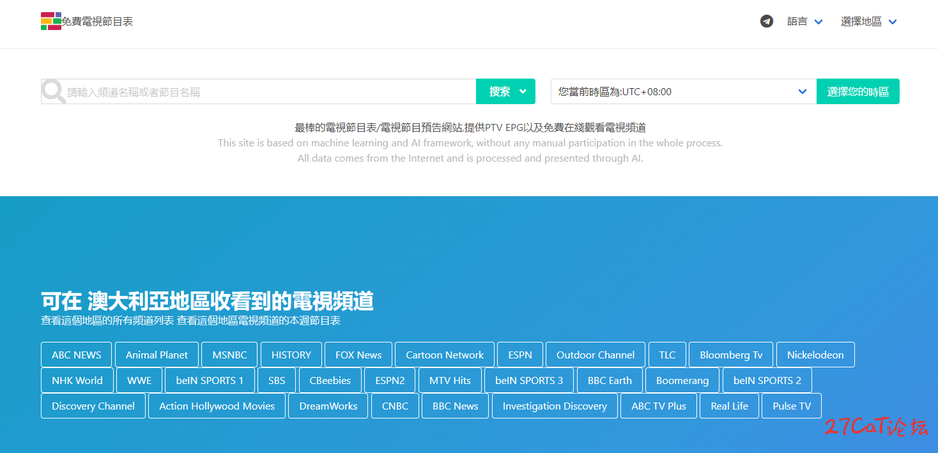The height and width of the screenshot is (453, 938).
Task: Open the CNBC channel
Action: (395, 406)
